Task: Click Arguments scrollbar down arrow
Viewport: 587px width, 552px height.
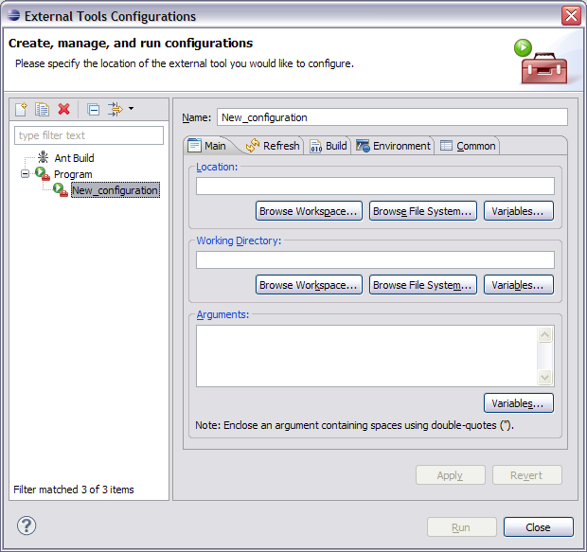Action: [x=545, y=377]
